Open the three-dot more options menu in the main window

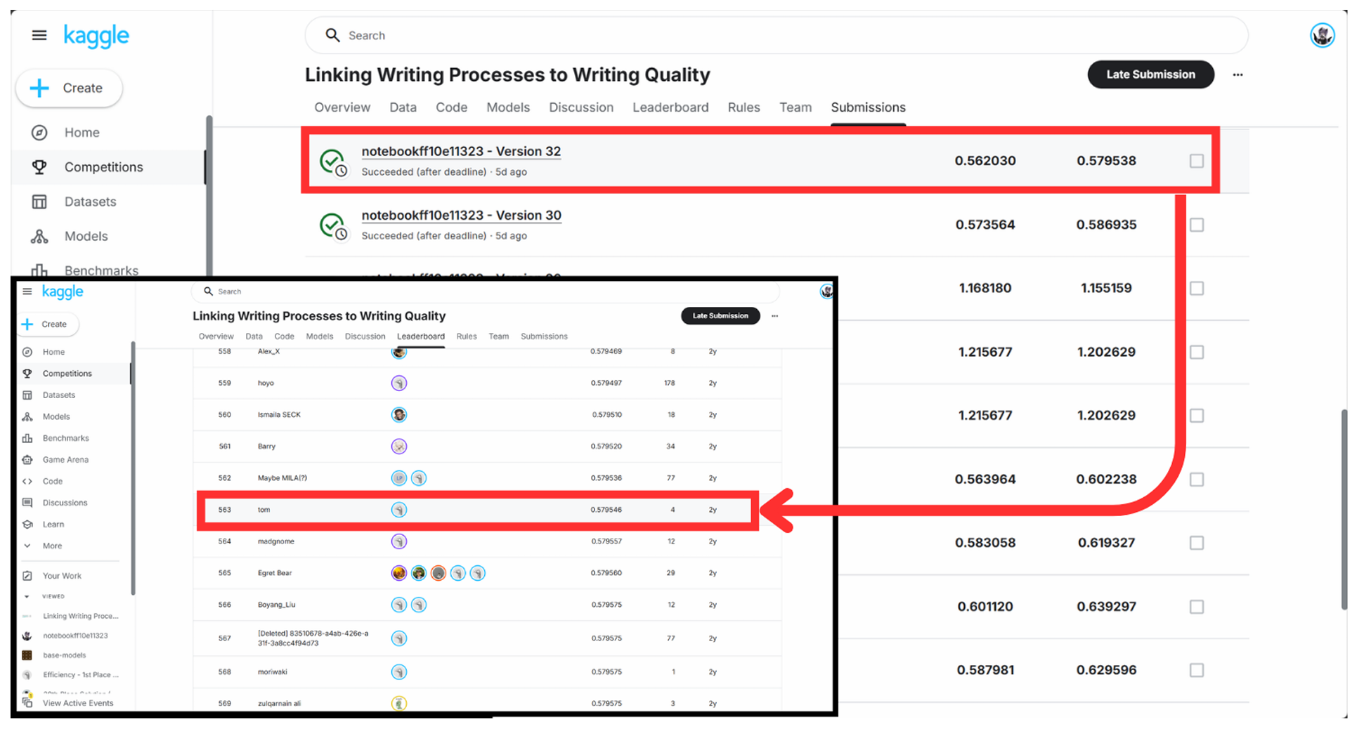1238,74
